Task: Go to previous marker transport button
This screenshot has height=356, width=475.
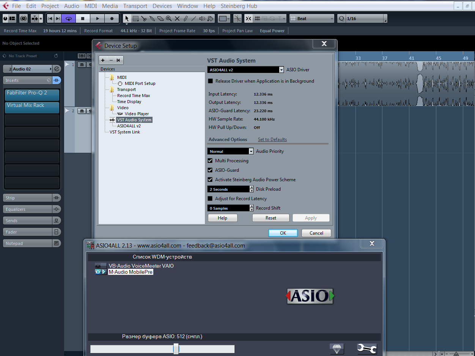Action: (50, 18)
